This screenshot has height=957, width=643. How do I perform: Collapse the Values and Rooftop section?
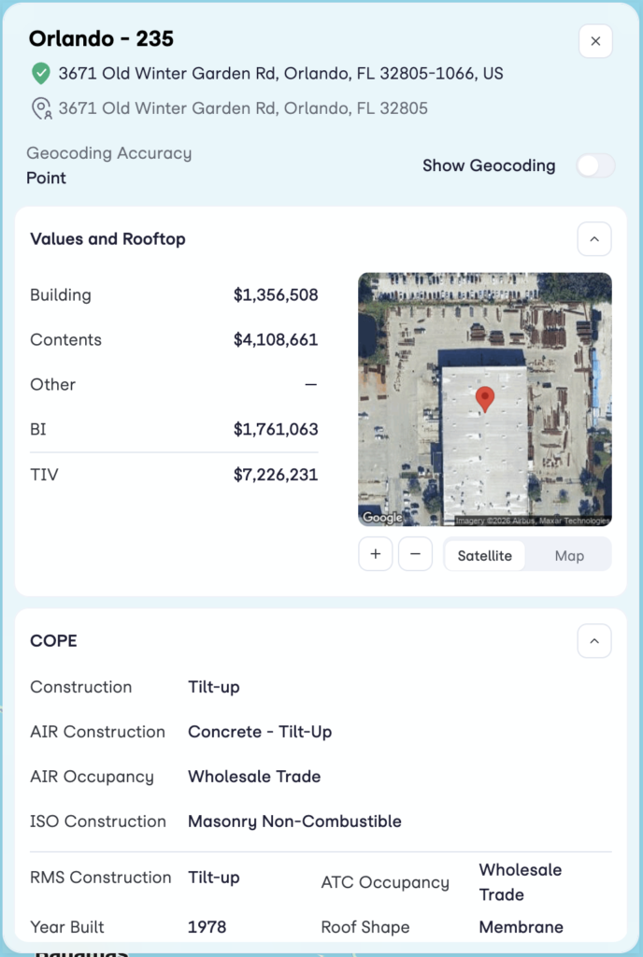click(594, 239)
